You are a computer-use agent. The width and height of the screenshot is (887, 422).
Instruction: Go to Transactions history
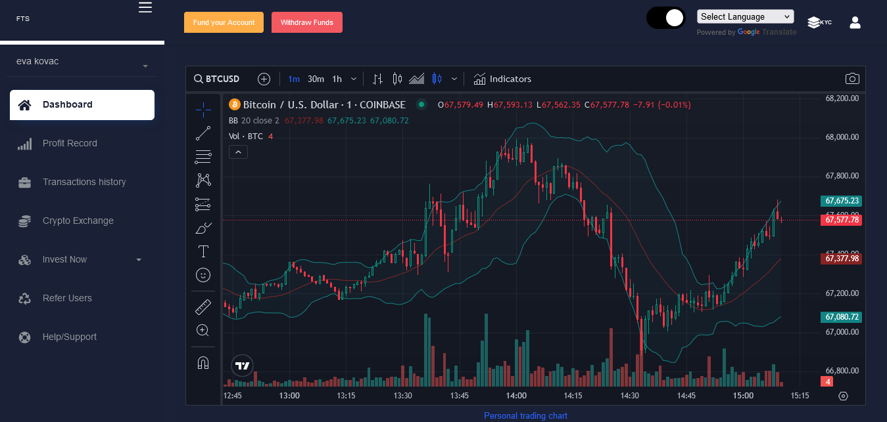tap(84, 182)
